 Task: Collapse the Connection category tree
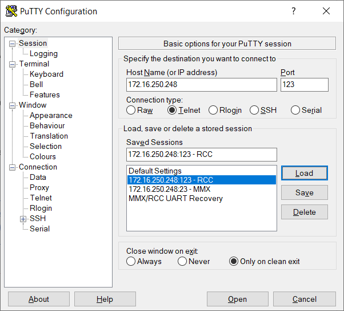pyautogui.click(x=13, y=167)
